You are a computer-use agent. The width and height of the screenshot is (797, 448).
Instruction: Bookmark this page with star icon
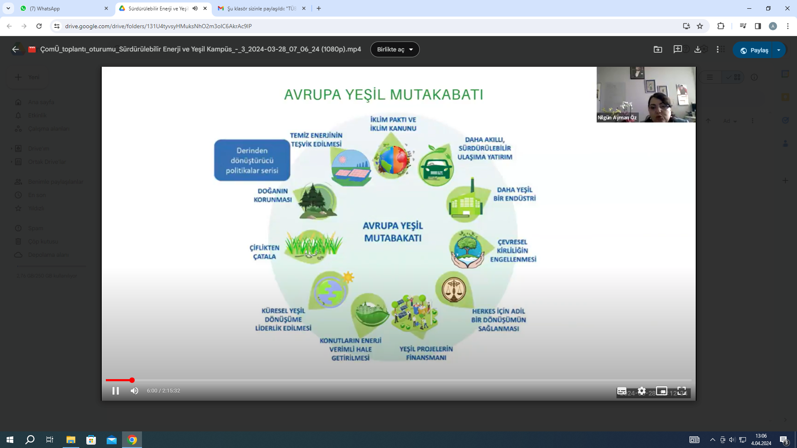[x=700, y=26]
